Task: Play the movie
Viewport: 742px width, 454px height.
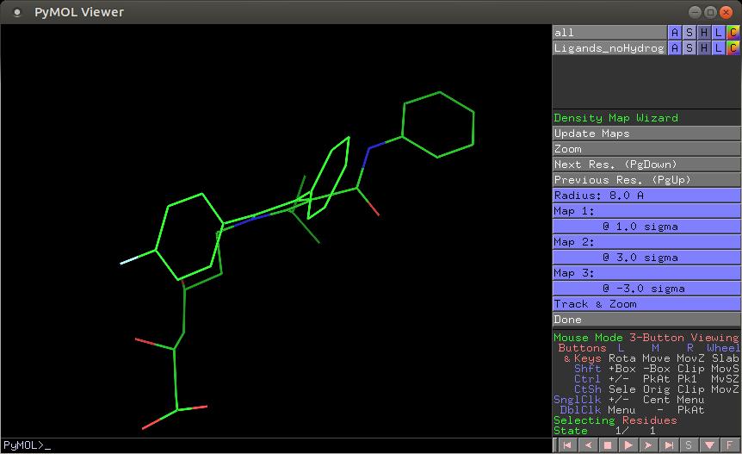Action: pos(628,445)
